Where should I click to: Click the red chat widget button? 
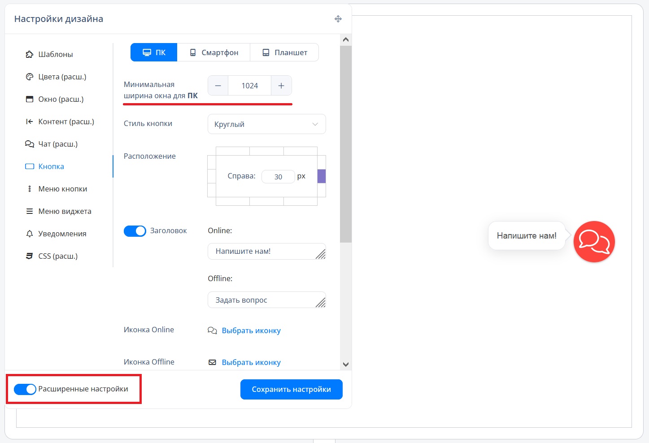(x=594, y=241)
